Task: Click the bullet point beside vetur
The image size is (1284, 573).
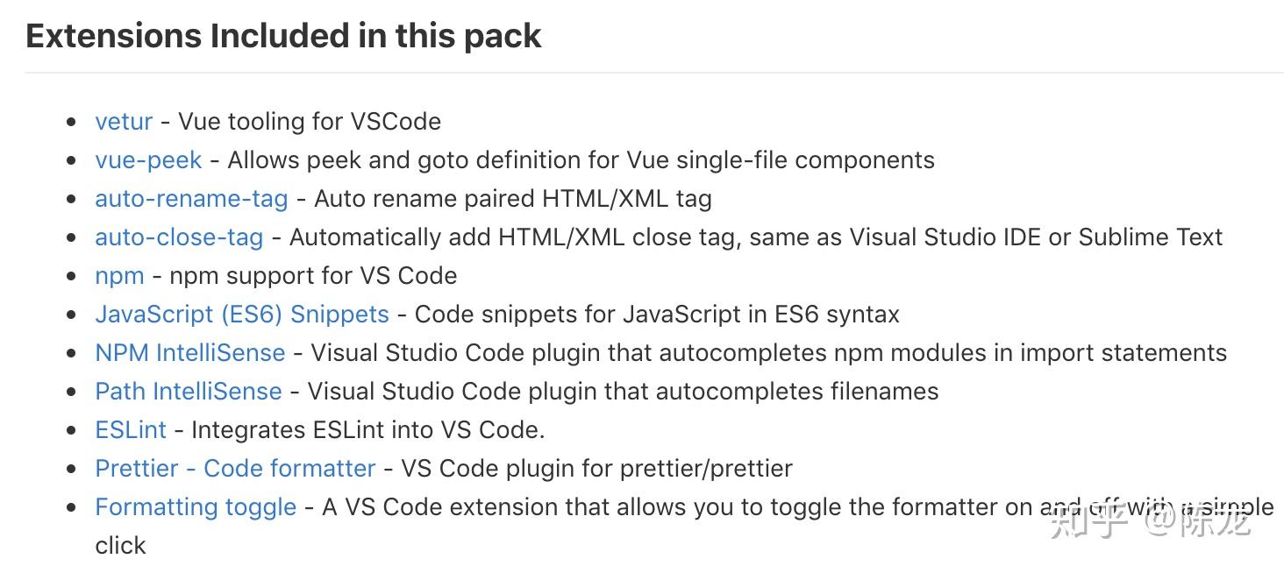Action: tap(72, 122)
